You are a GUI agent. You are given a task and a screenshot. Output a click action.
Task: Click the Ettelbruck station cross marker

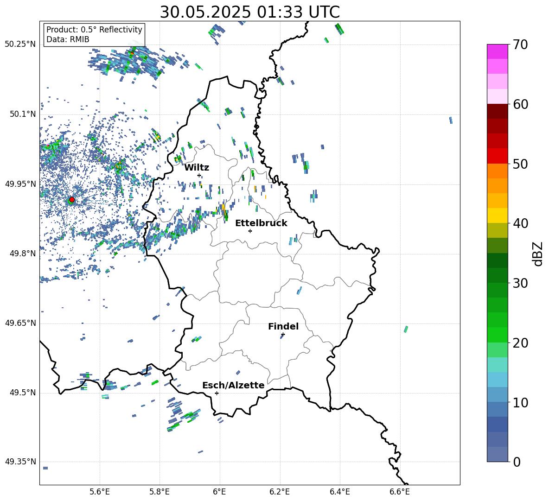click(250, 231)
